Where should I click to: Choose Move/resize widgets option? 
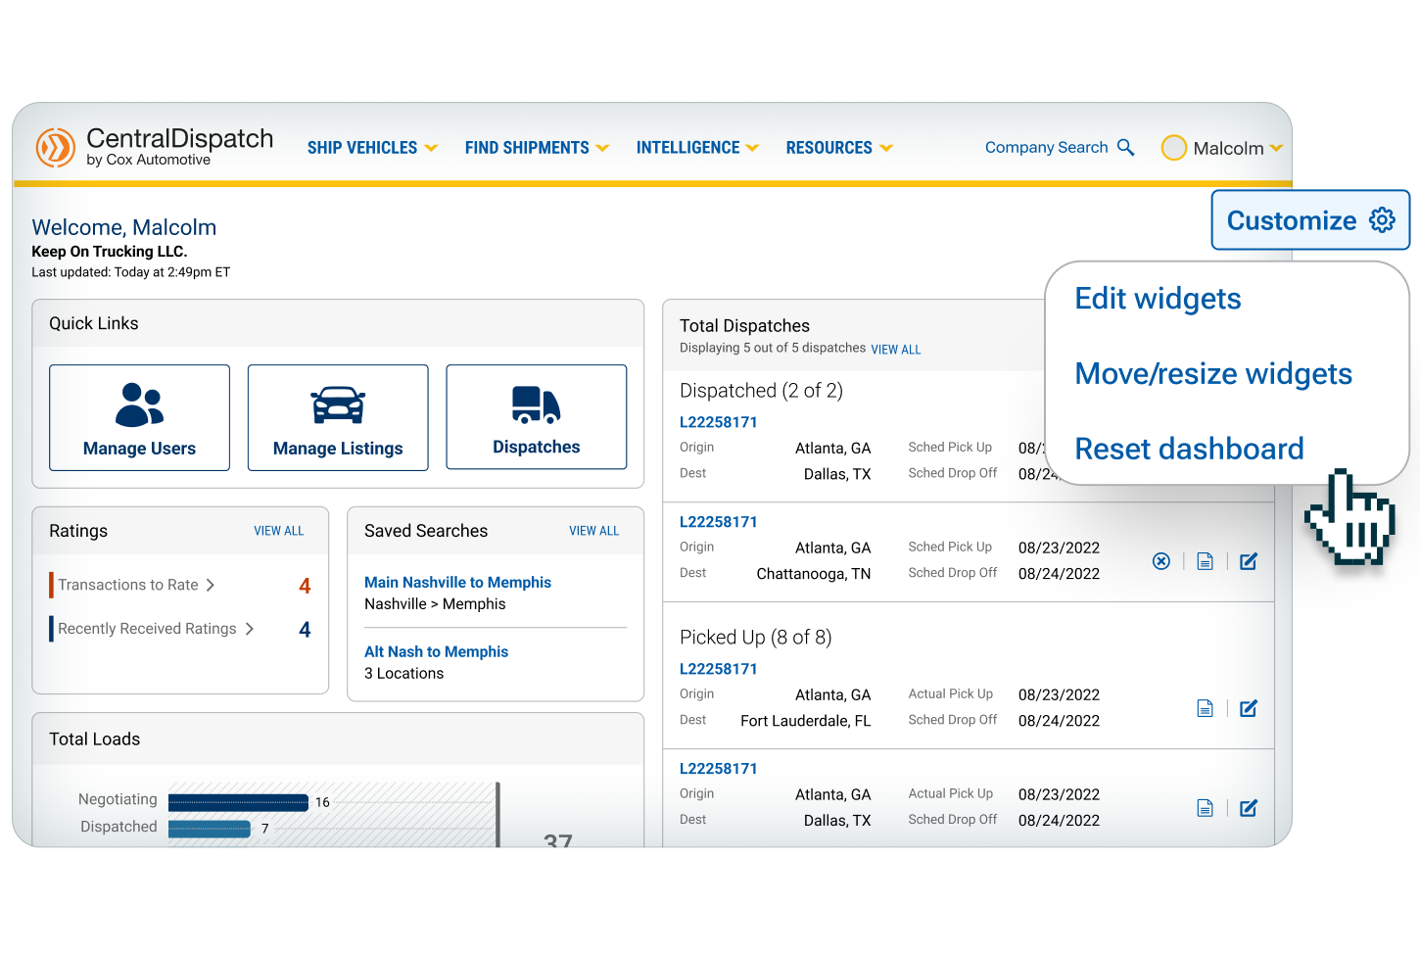pos(1213,374)
